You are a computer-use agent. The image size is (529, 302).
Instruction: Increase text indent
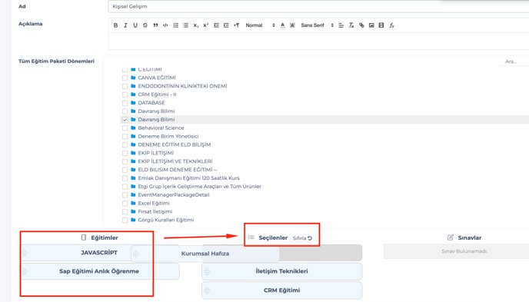click(226, 25)
